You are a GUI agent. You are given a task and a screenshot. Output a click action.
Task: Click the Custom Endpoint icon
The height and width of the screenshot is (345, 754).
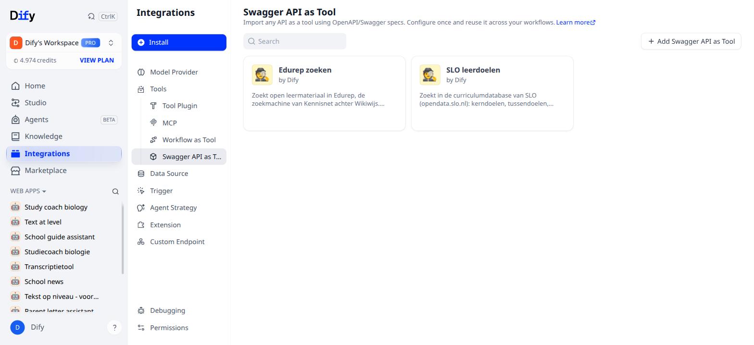[x=141, y=242]
